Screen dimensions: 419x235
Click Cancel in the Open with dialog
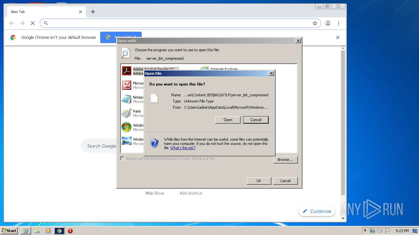(285, 181)
